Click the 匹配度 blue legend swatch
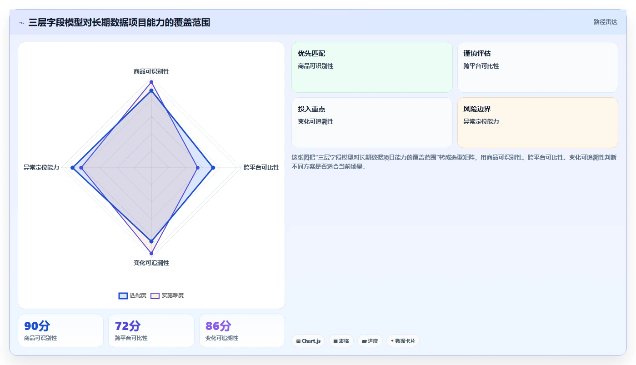 [x=123, y=295]
